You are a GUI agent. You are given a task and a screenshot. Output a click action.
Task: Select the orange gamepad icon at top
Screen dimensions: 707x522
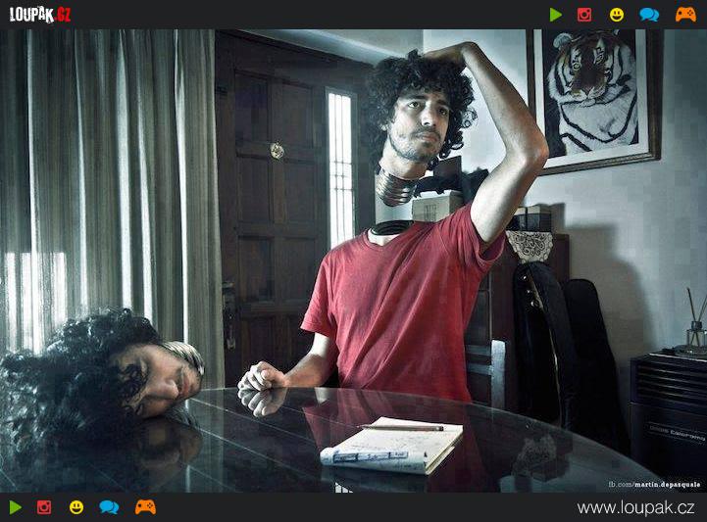point(685,15)
